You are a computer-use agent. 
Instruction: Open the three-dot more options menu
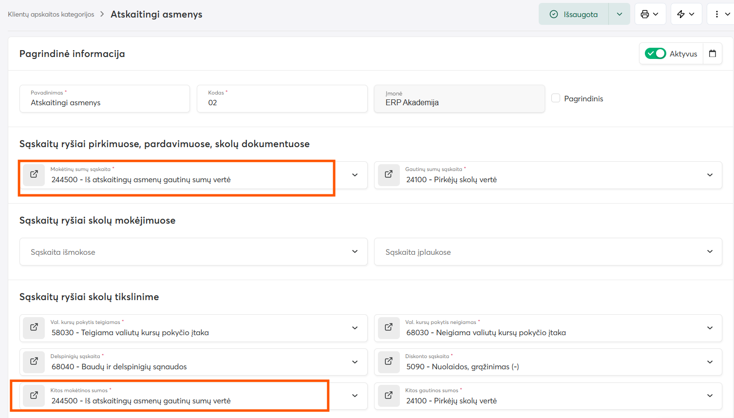pos(721,14)
